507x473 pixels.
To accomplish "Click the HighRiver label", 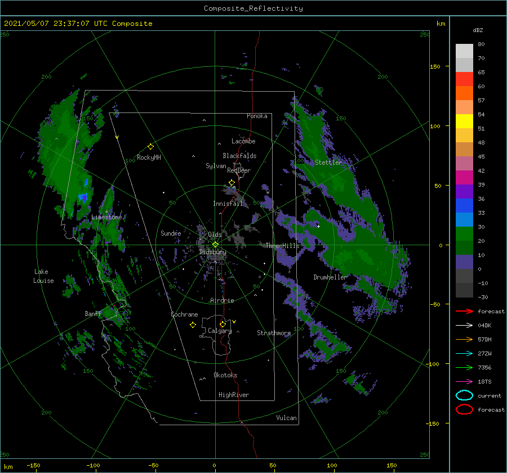I will [233, 395].
